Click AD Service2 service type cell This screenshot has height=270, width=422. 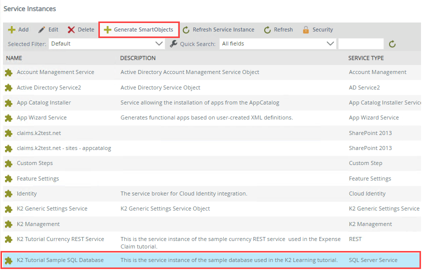point(365,87)
